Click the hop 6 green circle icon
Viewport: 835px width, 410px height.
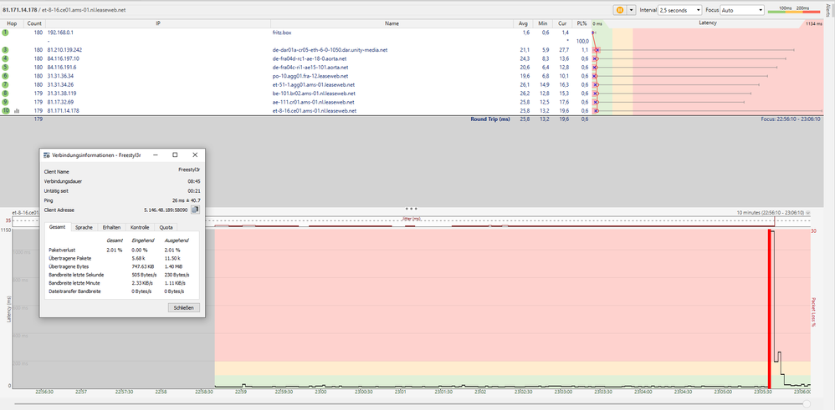[x=5, y=76]
